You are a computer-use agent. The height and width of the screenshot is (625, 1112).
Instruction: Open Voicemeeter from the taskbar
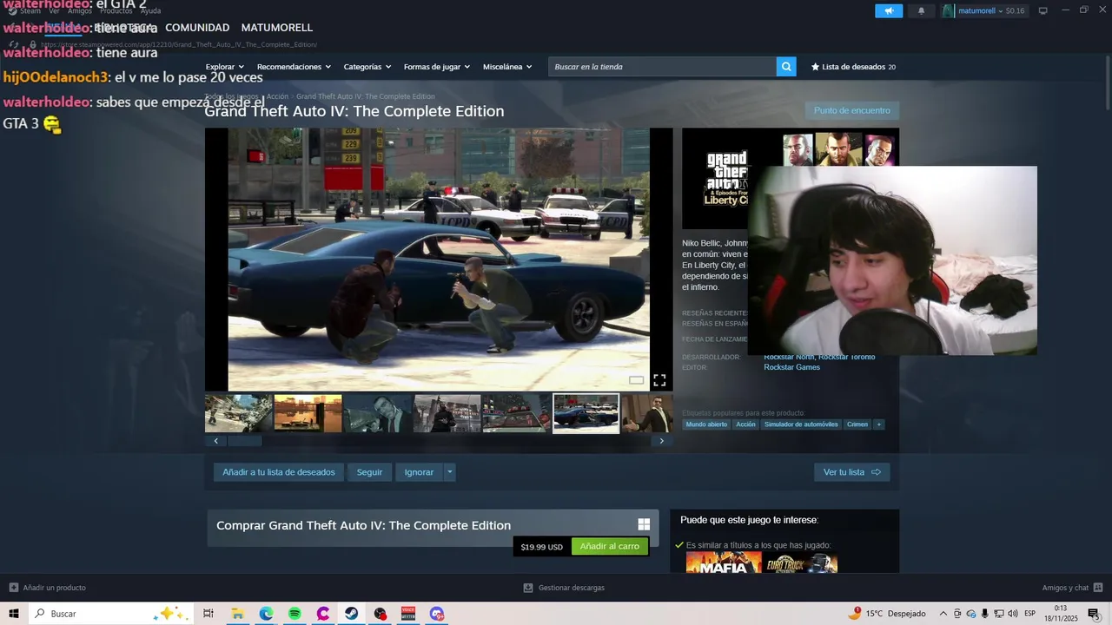point(408,614)
